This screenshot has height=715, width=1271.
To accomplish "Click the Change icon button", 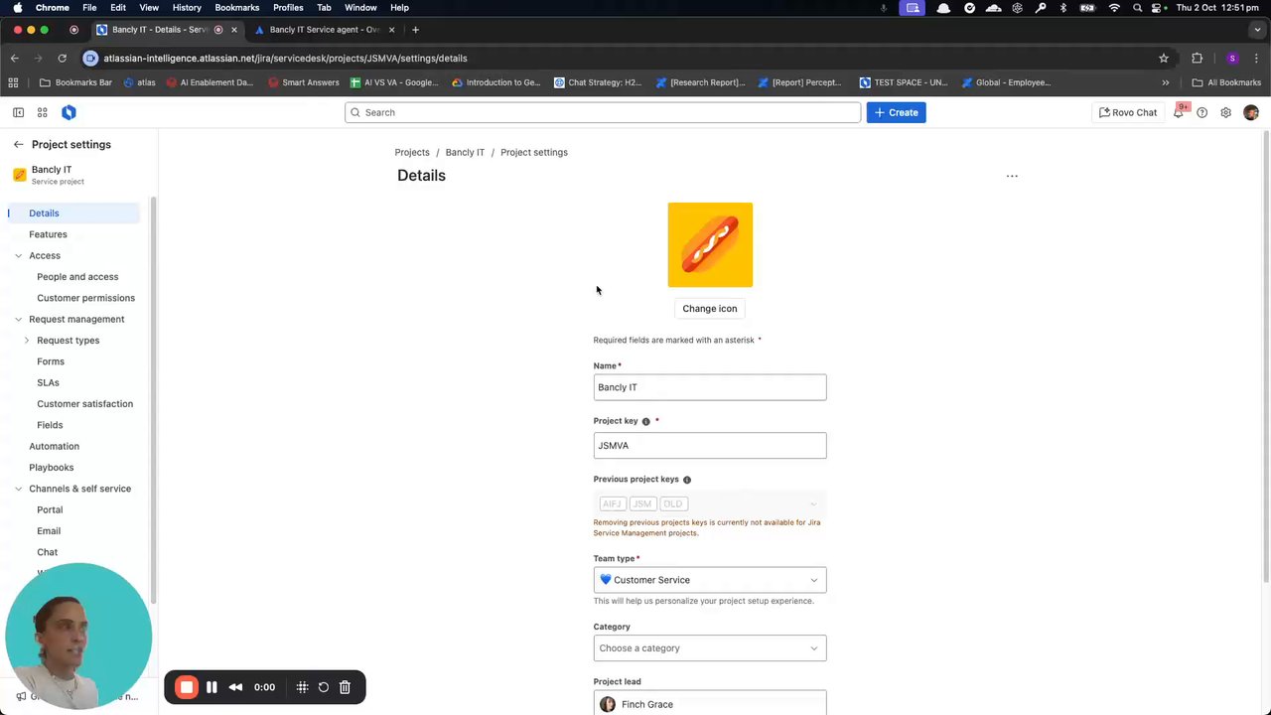I will tap(710, 309).
